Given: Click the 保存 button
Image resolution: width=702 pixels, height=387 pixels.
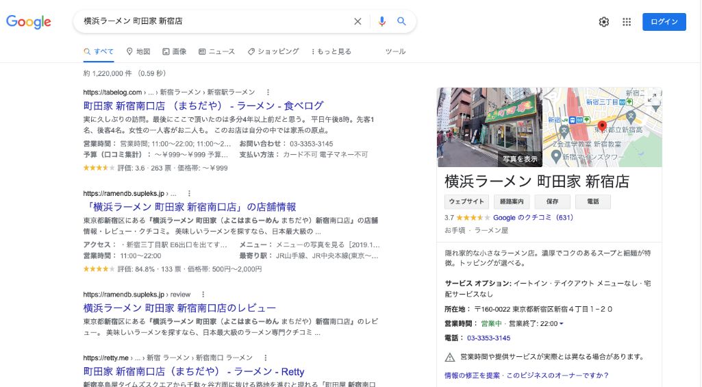Looking at the screenshot, I should tap(553, 201).
